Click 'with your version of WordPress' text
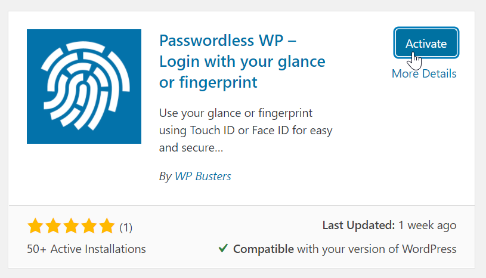 tap(376, 248)
